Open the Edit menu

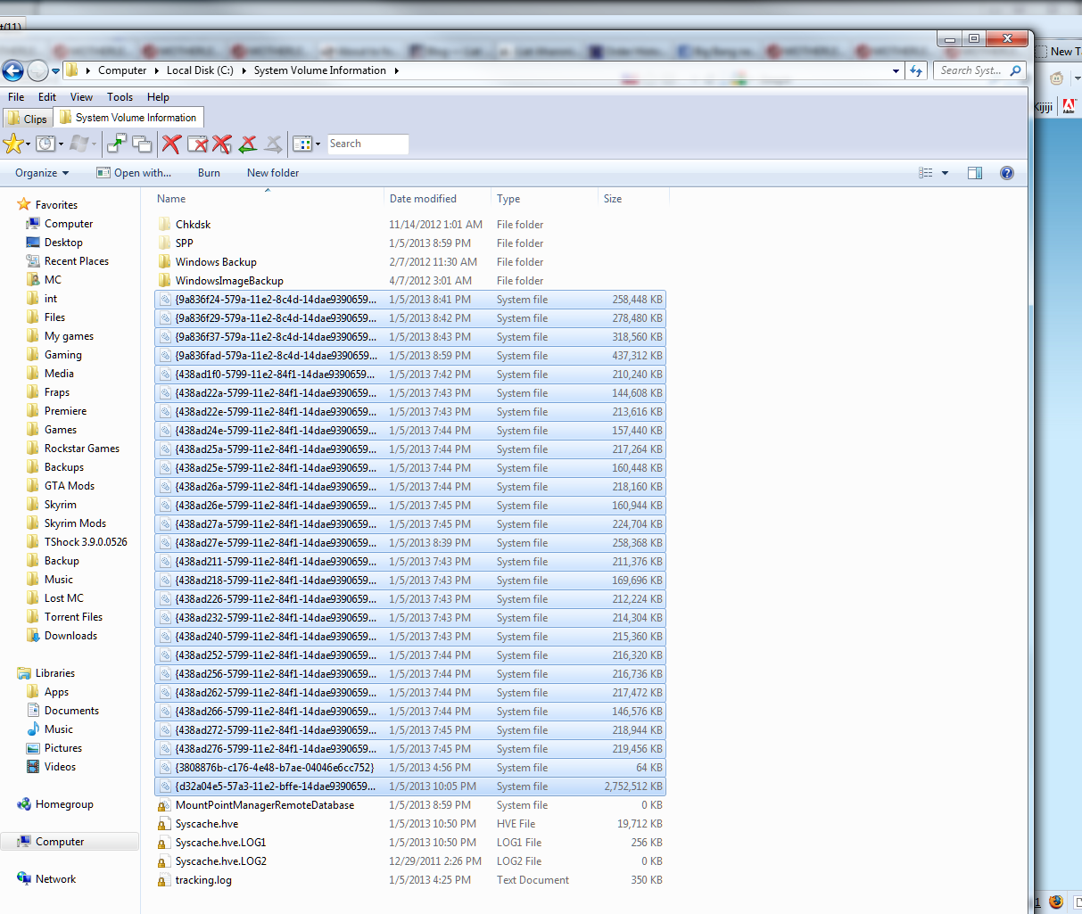click(x=47, y=97)
